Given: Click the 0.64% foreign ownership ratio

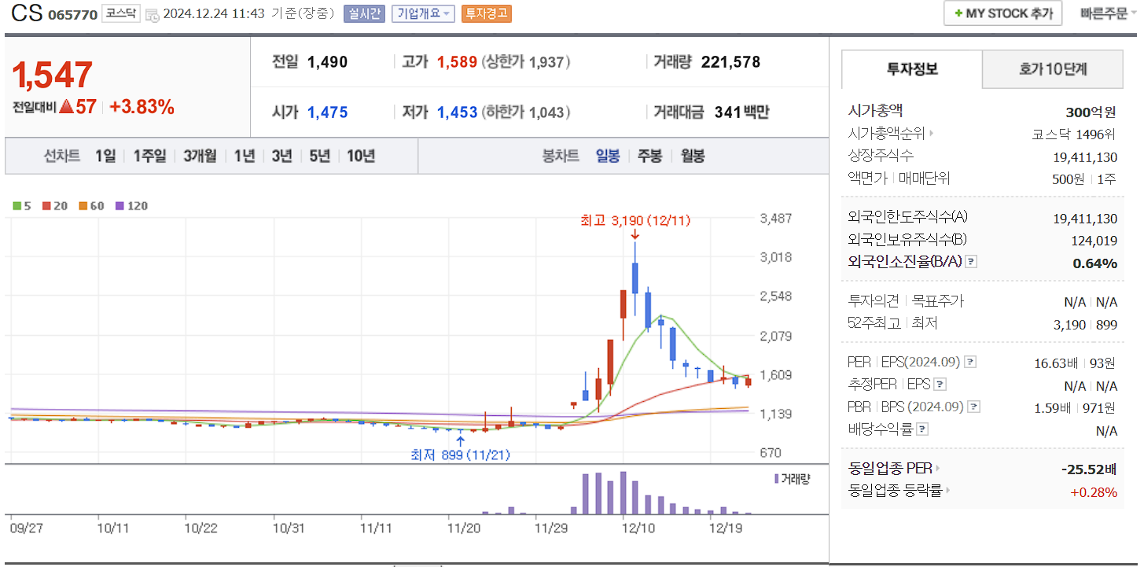Looking at the screenshot, I should tap(1095, 263).
